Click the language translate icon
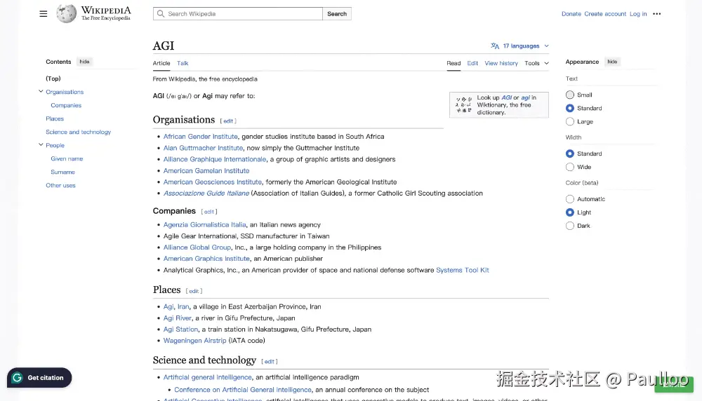This screenshot has height=401, width=702. pos(495,46)
